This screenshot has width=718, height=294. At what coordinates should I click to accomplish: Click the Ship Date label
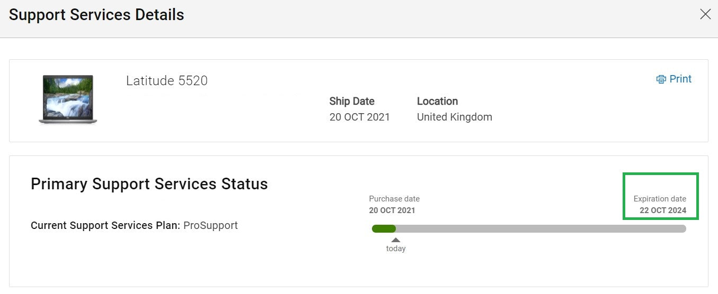[x=352, y=101]
